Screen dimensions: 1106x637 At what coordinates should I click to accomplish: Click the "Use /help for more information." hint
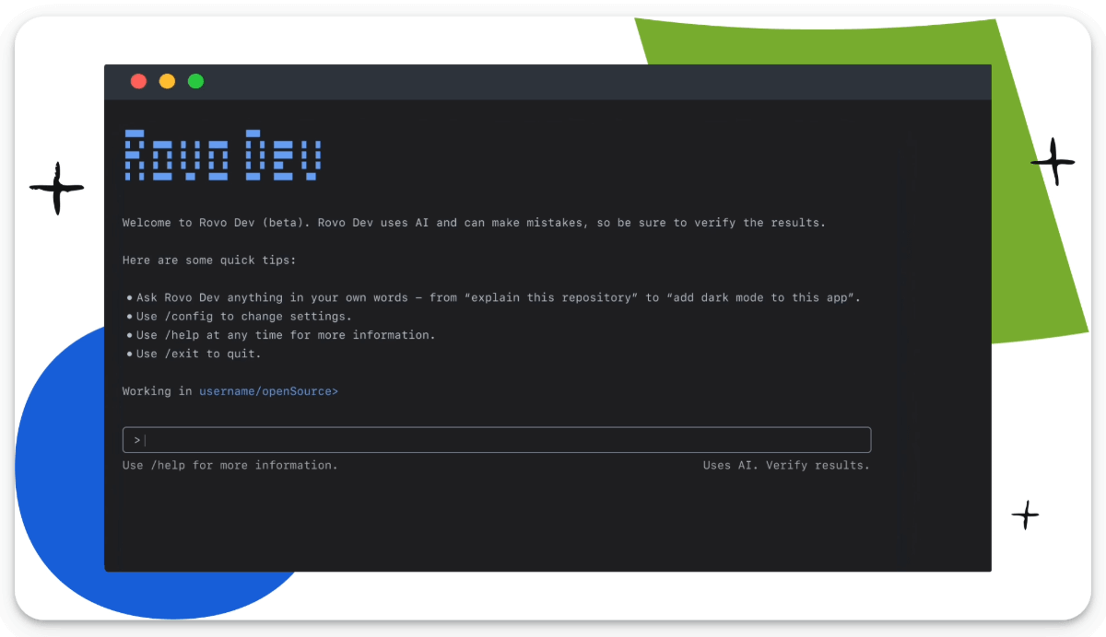(x=229, y=466)
